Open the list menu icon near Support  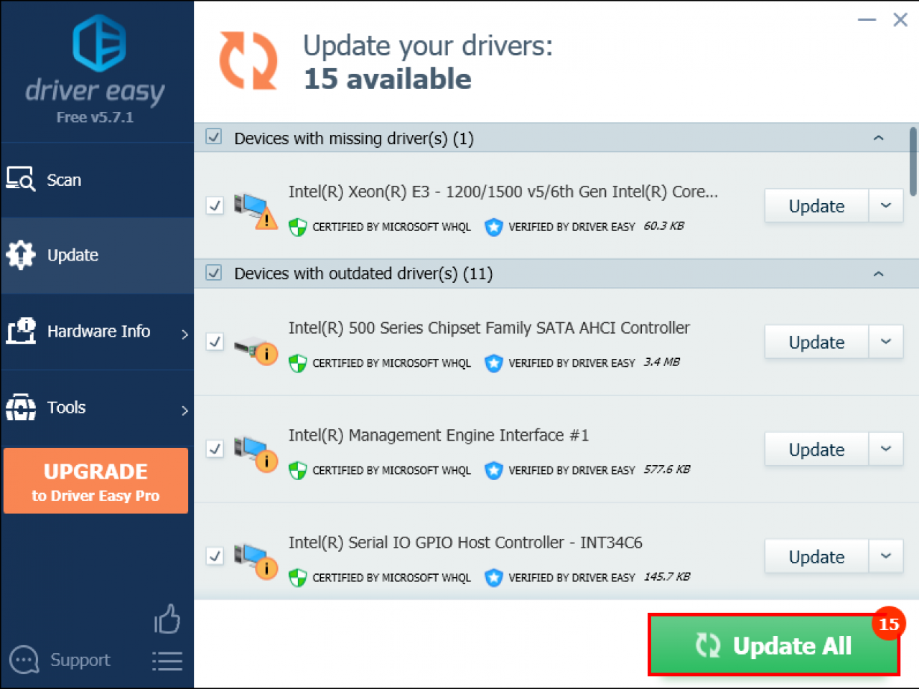point(167,661)
